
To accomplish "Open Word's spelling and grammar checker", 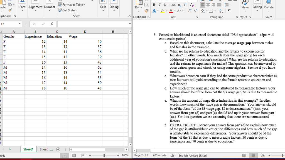I will click(x=173, y=155).
